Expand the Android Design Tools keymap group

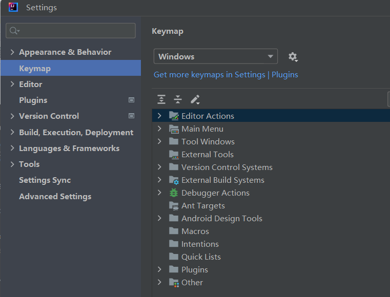tap(159, 218)
